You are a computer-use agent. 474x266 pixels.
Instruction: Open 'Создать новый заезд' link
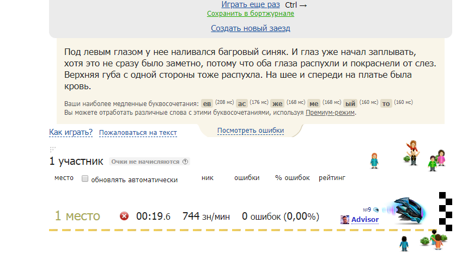[x=250, y=28]
